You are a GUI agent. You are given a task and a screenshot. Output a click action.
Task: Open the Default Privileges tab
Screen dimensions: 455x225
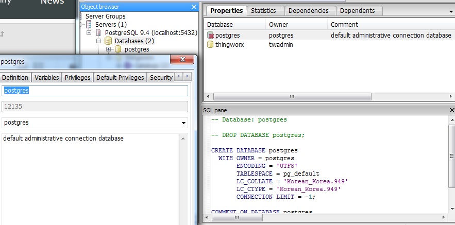pyautogui.click(x=120, y=77)
